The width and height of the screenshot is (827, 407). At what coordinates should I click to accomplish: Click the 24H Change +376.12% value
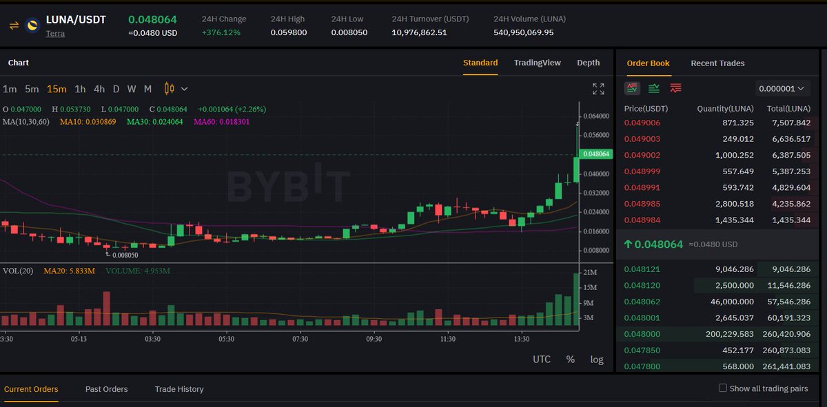(221, 32)
